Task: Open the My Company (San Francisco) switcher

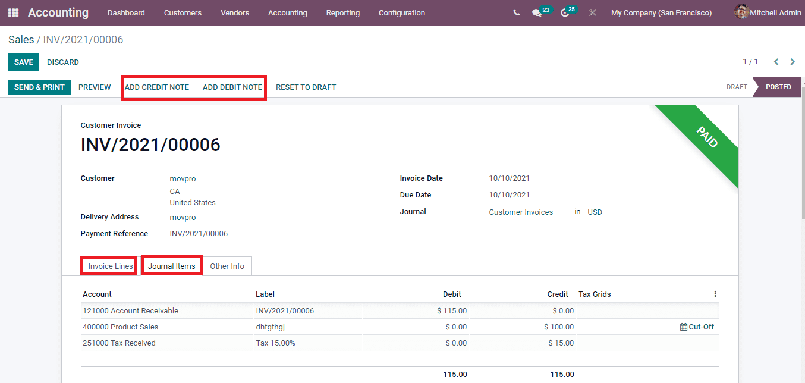Action: (x=661, y=12)
